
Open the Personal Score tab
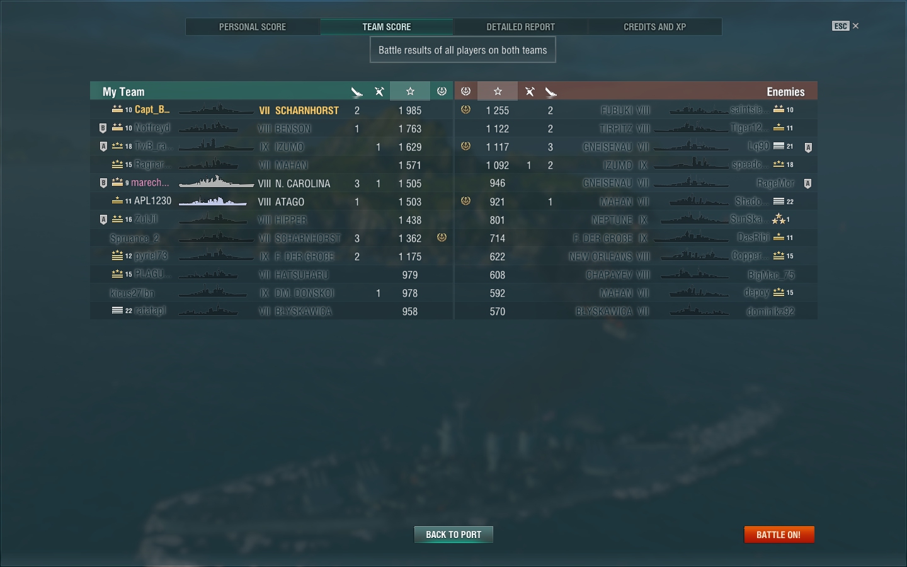[253, 27]
